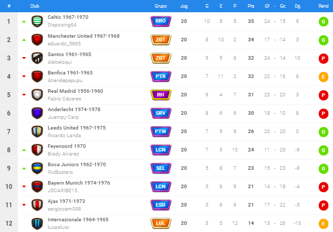Click the RH group badge
The width and height of the screenshot is (333, 232).
tap(161, 95)
